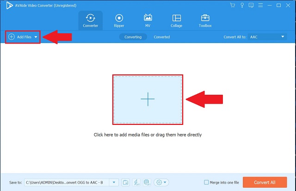Screen dimensions: 296x191
Task: Open the feedback chat bubble icon
Action: click(250, 6)
